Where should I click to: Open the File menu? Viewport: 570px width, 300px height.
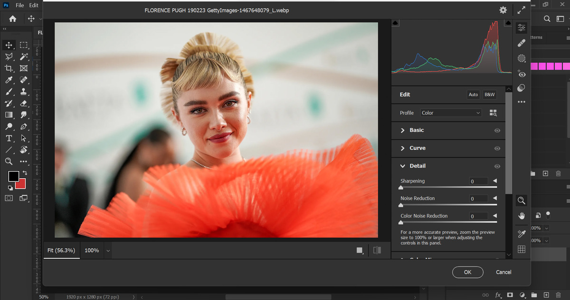tap(19, 5)
